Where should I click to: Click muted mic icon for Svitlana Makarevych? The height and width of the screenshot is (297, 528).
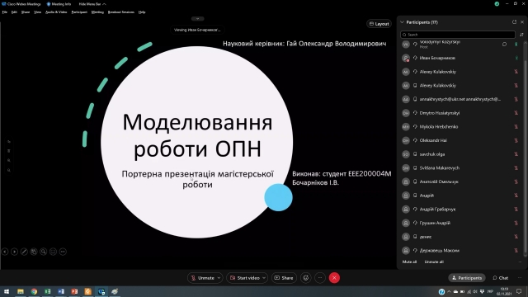[x=516, y=167]
